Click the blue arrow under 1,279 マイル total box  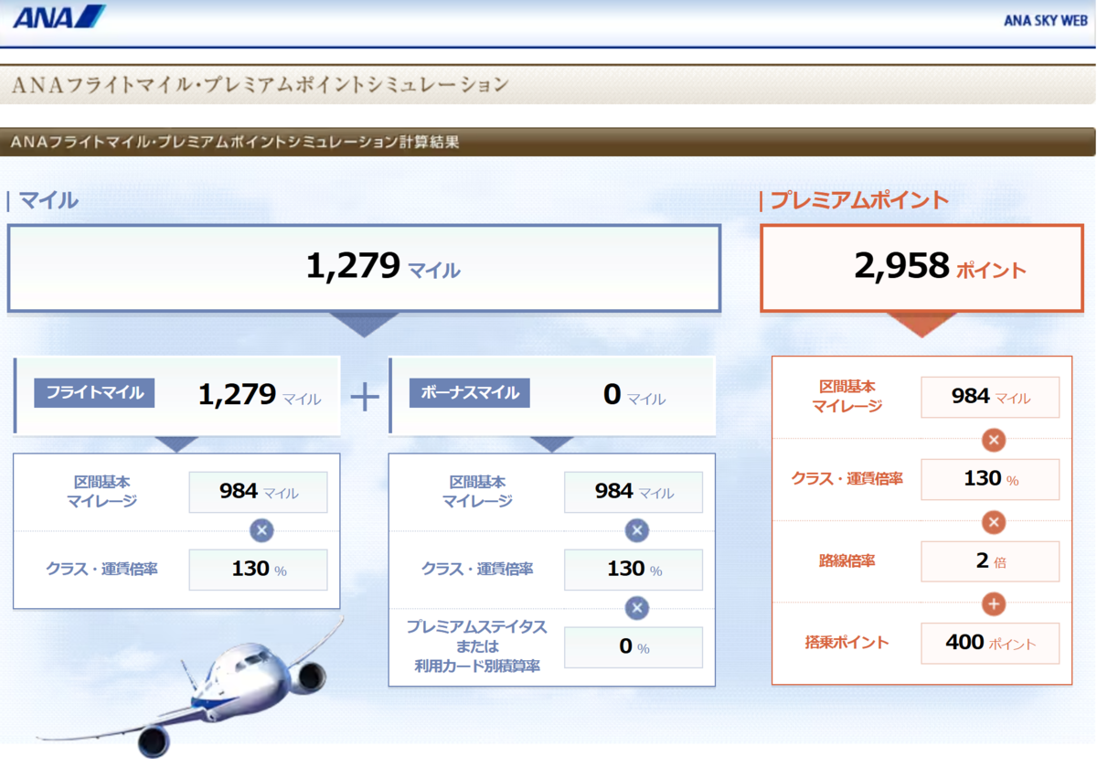coord(364,324)
